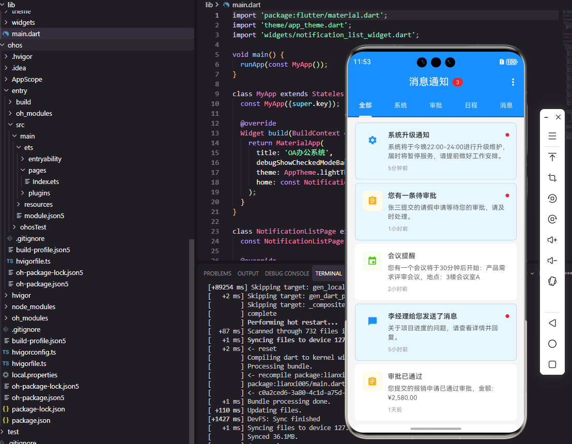The image size is (572, 444).
Task: Tap emulator back triangle button
Action: point(552,323)
